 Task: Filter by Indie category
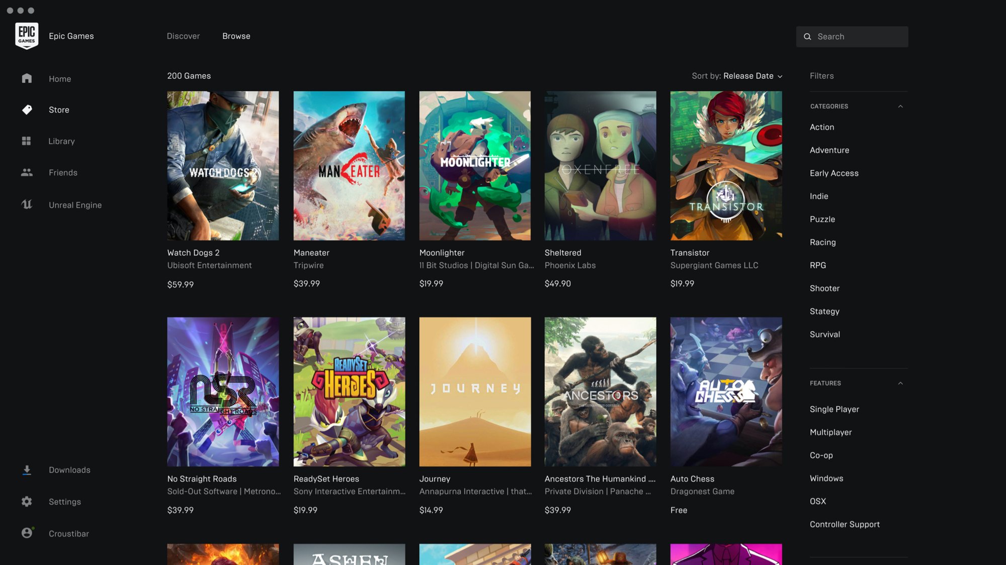click(819, 196)
